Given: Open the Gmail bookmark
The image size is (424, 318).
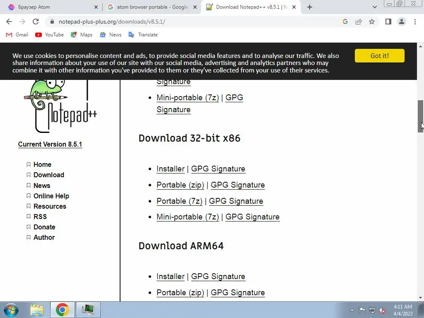Looking at the screenshot, I should pos(17,35).
